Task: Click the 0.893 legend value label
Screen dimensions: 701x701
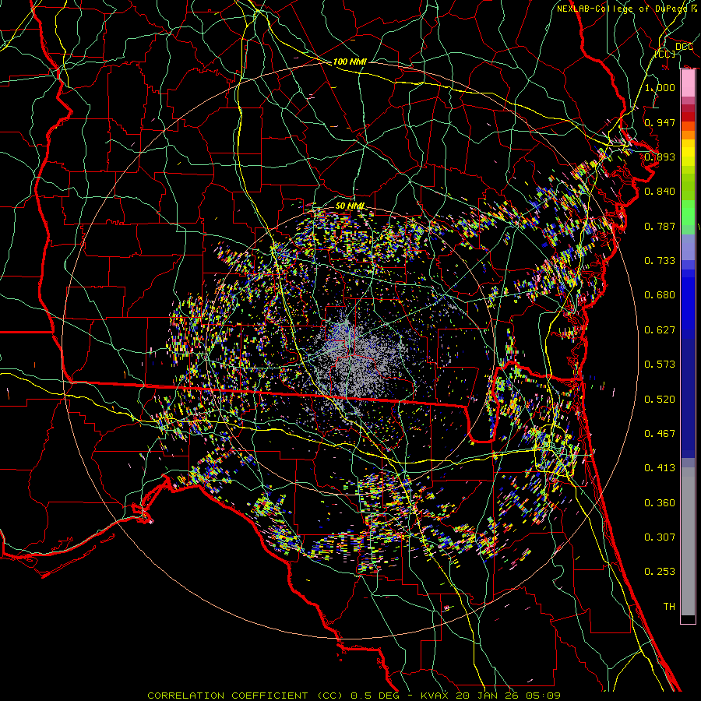Action: click(x=660, y=157)
